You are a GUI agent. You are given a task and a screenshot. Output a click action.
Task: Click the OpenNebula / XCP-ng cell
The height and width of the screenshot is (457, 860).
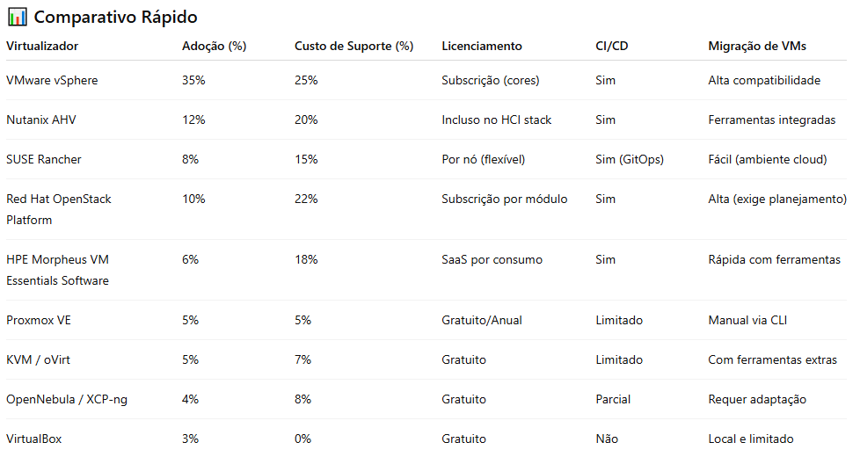(x=67, y=399)
